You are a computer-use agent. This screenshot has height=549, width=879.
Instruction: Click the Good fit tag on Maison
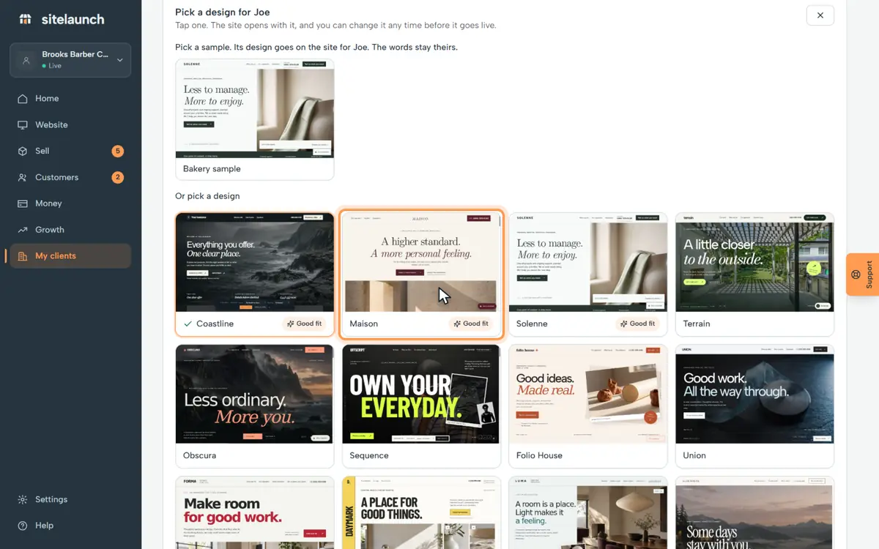click(x=471, y=324)
